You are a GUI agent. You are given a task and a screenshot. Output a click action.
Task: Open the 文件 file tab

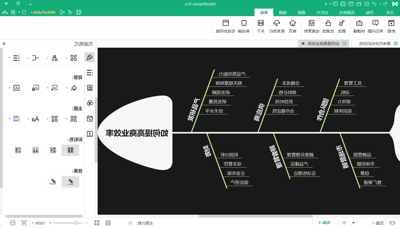coord(390,13)
